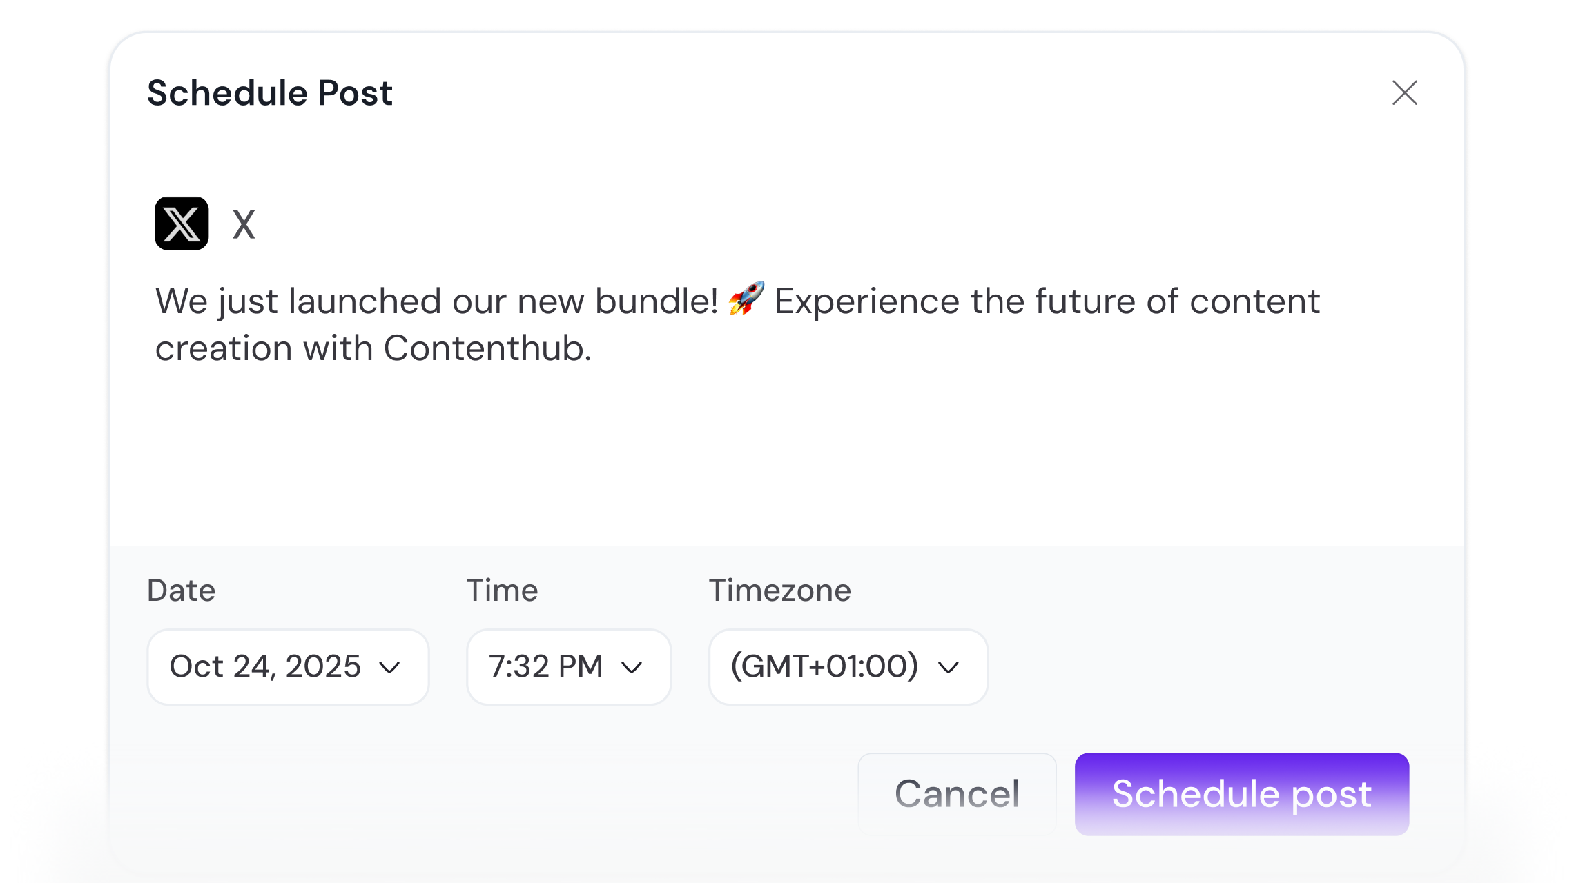Open the (GMT+01:00) timezone dropdown
Screen dimensions: 1574x883
coord(848,667)
